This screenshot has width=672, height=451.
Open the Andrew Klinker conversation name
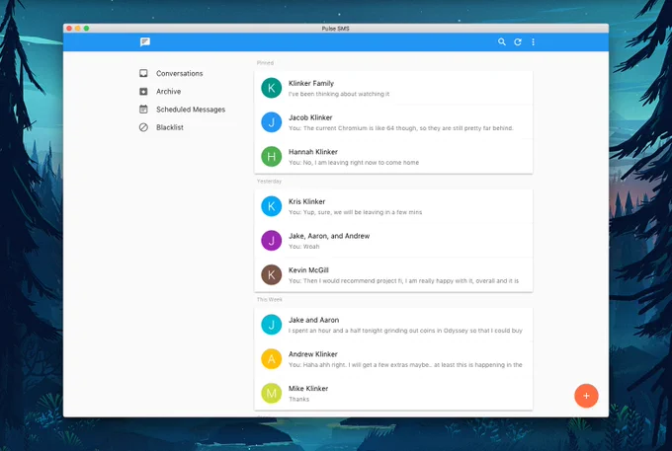[x=313, y=354]
